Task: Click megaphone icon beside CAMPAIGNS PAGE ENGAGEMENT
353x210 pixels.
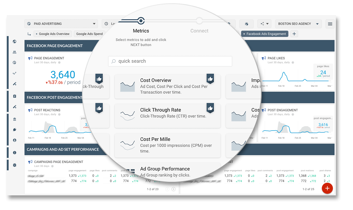Action: [x=30, y=162]
